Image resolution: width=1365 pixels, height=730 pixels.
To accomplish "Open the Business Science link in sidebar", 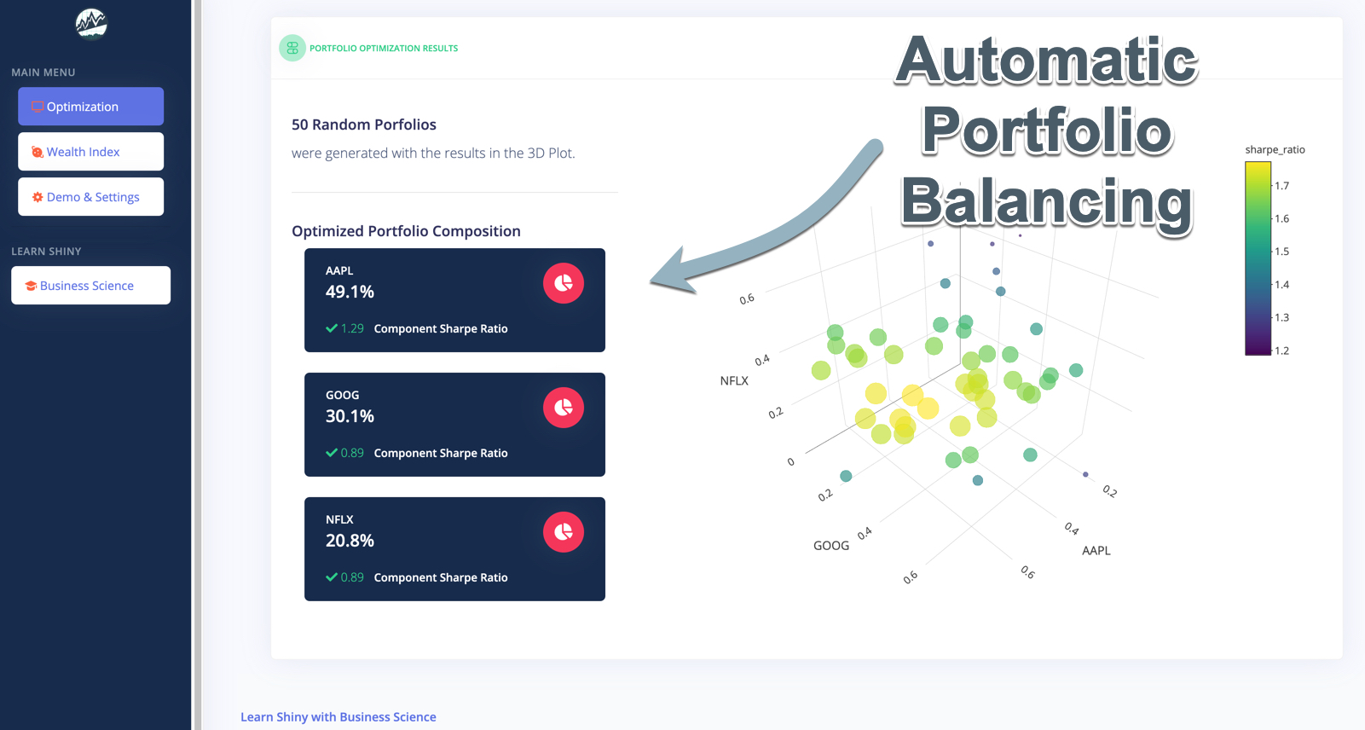I will 90,286.
